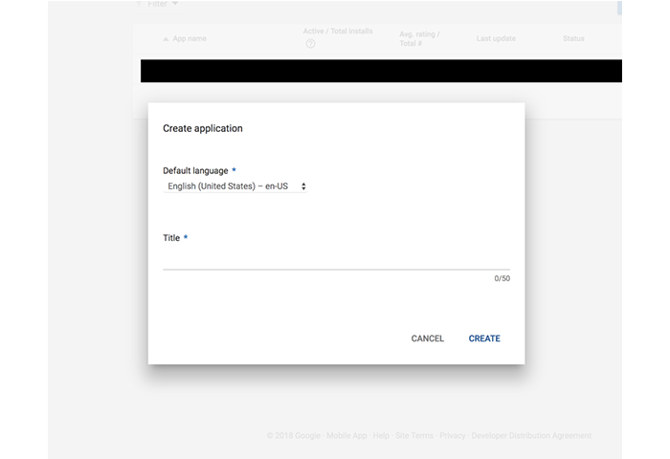Click the CREATE button

484,339
